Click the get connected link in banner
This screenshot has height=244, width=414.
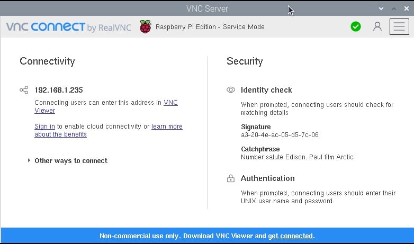(290, 236)
